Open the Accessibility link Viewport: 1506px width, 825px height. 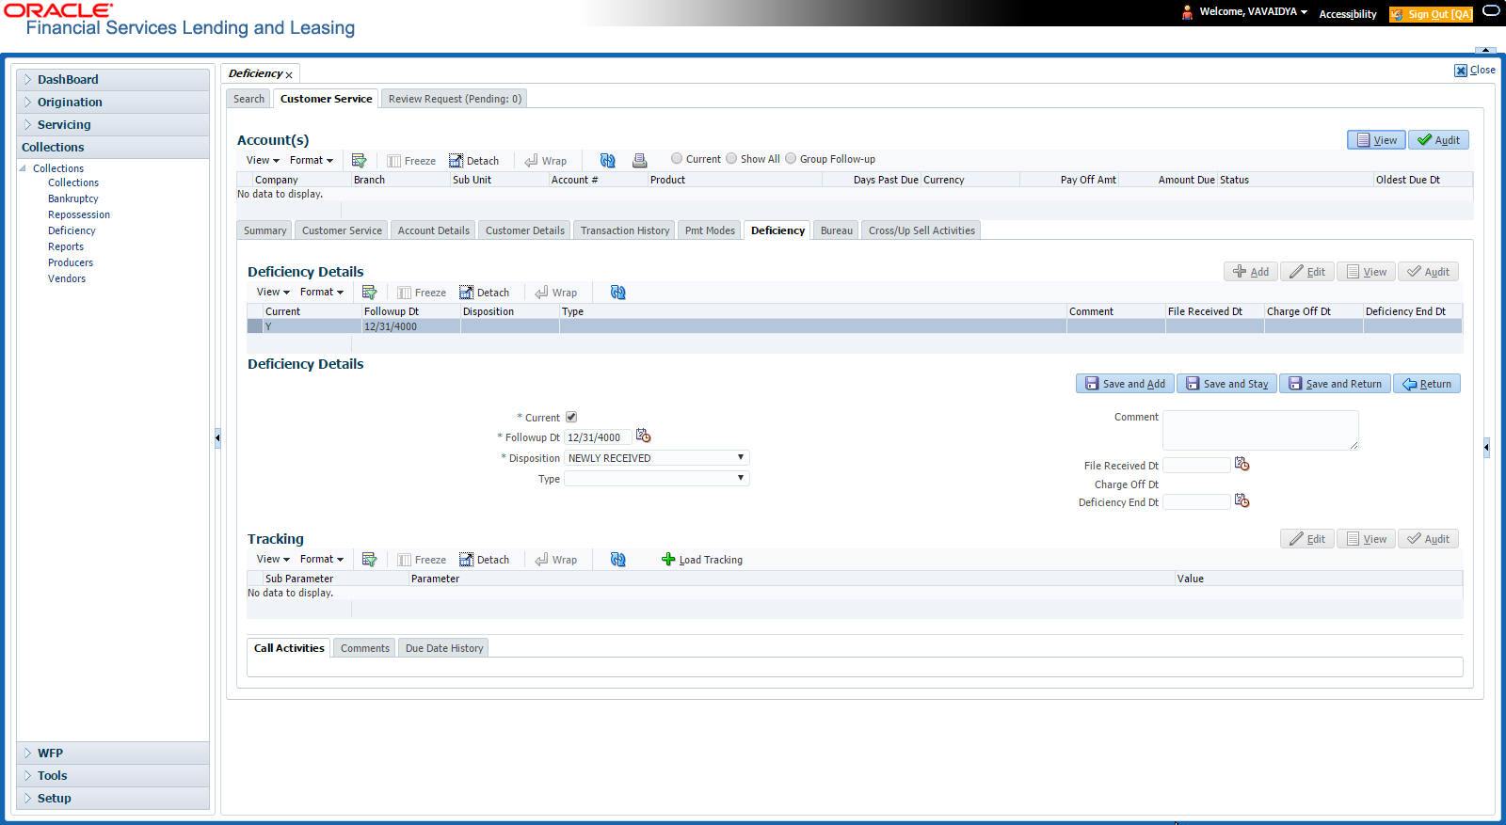pyautogui.click(x=1348, y=14)
